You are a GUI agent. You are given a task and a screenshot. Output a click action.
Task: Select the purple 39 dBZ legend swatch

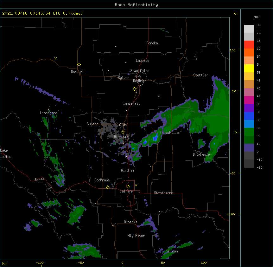click(249, 108)
